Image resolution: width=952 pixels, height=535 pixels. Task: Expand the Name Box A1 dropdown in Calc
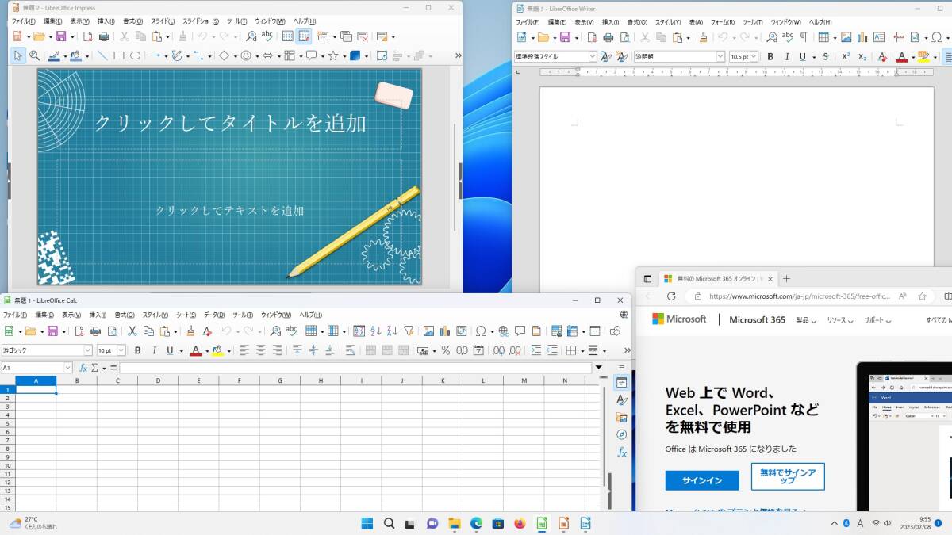click(68, 368)
